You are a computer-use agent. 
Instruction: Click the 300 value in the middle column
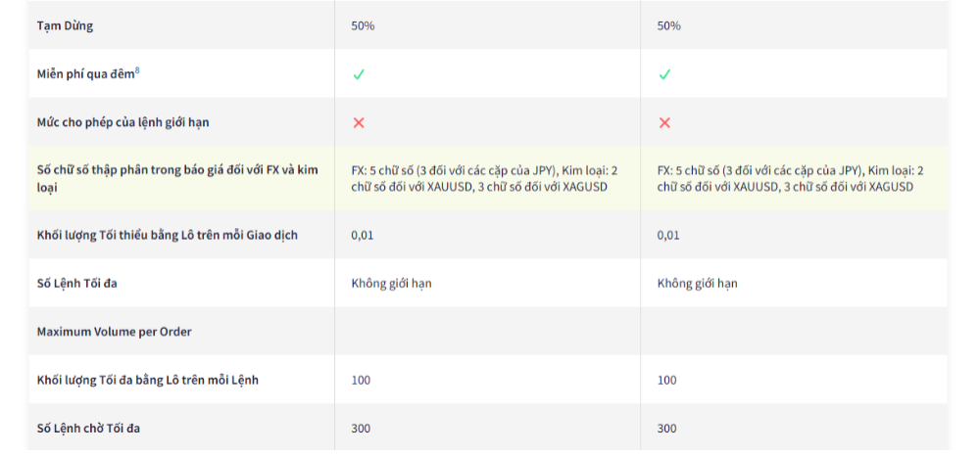361,428
